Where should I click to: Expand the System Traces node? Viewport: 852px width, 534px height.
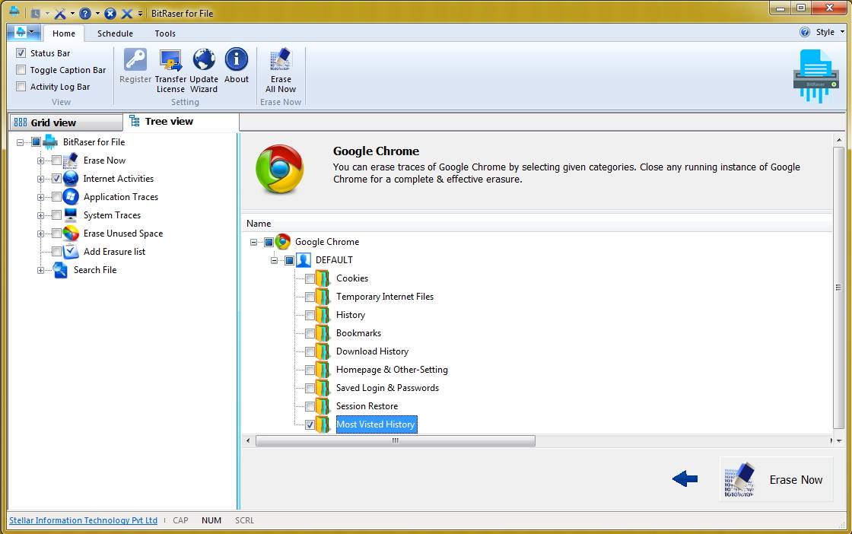pyautogui.click(x=41, y=216)
